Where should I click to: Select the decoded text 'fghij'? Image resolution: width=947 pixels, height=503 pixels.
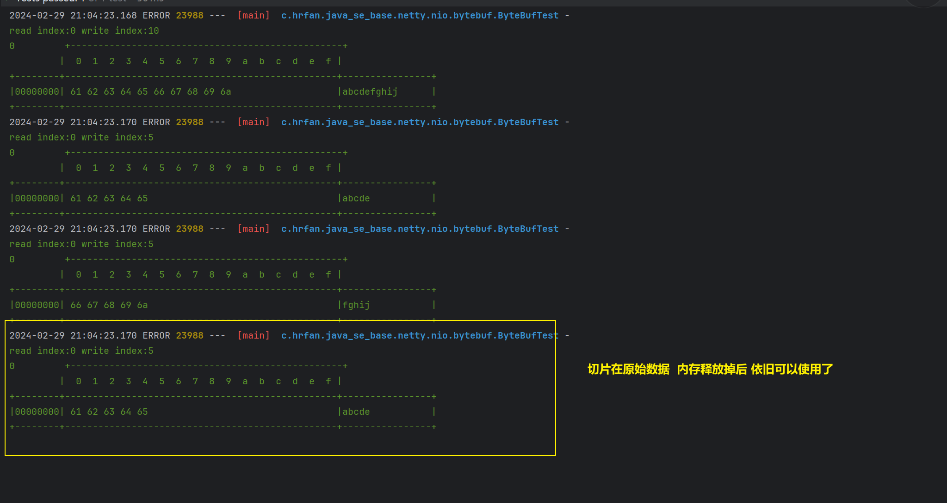point(356,305)
